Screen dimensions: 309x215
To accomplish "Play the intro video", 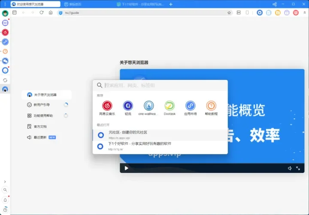I will (x=126, y=168).
